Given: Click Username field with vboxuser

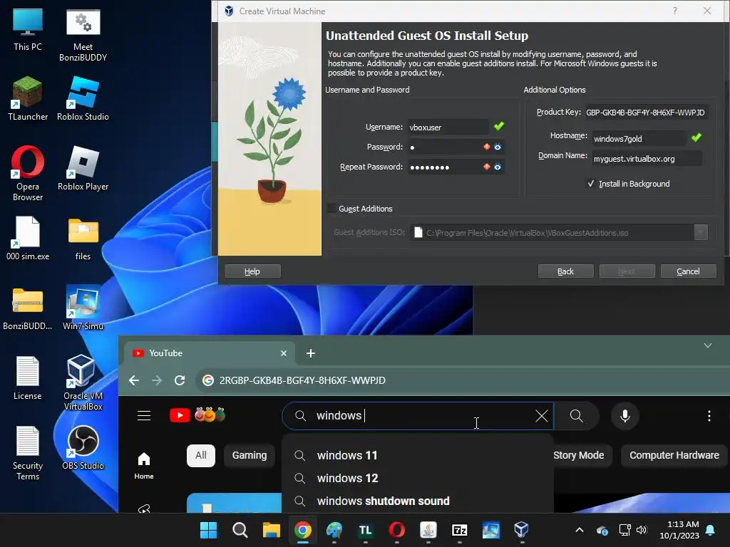Looking at the screenshot, I should click(x=448, y=127).
